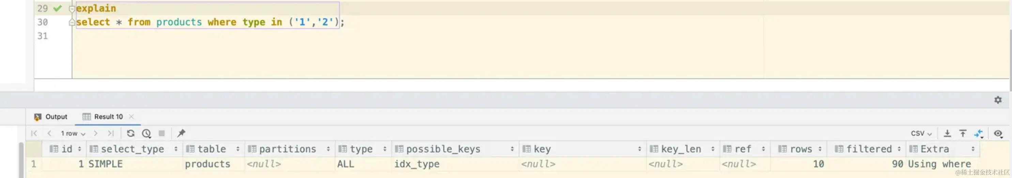Screen dimensions: 1012x178
Task: Click the auto-refresh clock icon
Action: pos(147,133)
